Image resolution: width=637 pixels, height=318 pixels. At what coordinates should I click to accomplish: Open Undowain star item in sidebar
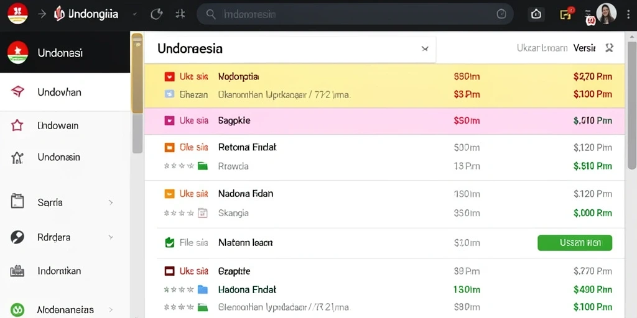click(x=65, y=125)
